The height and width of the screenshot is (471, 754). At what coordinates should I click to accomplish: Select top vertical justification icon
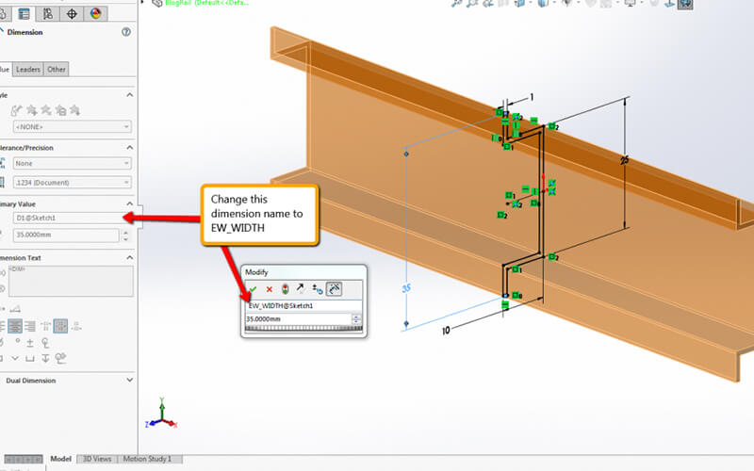click(x=45, y=326)
